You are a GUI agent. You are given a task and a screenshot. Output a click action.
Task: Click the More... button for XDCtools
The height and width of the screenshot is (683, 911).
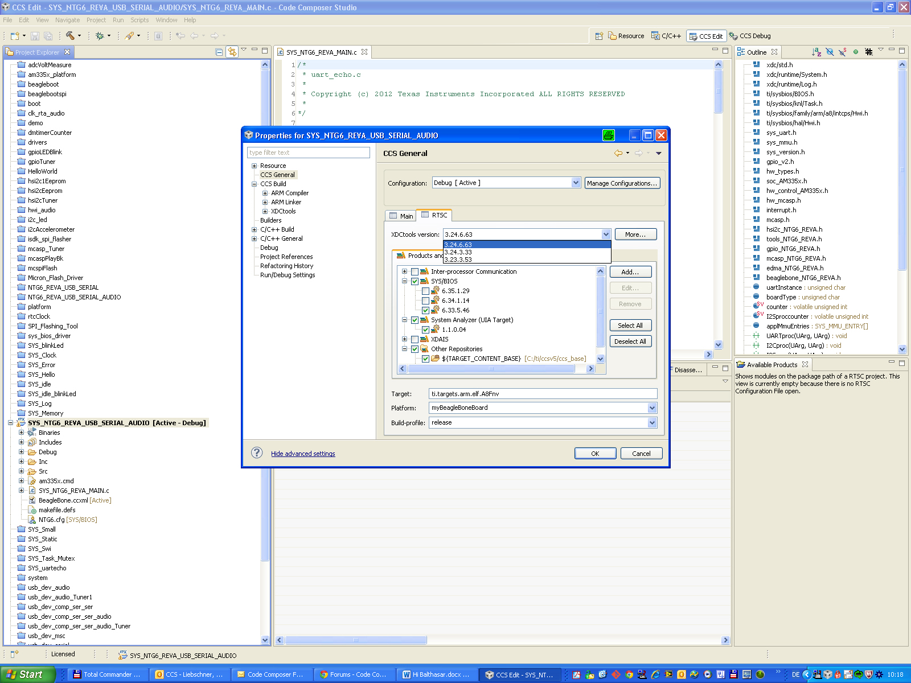[x=635, y=234]
